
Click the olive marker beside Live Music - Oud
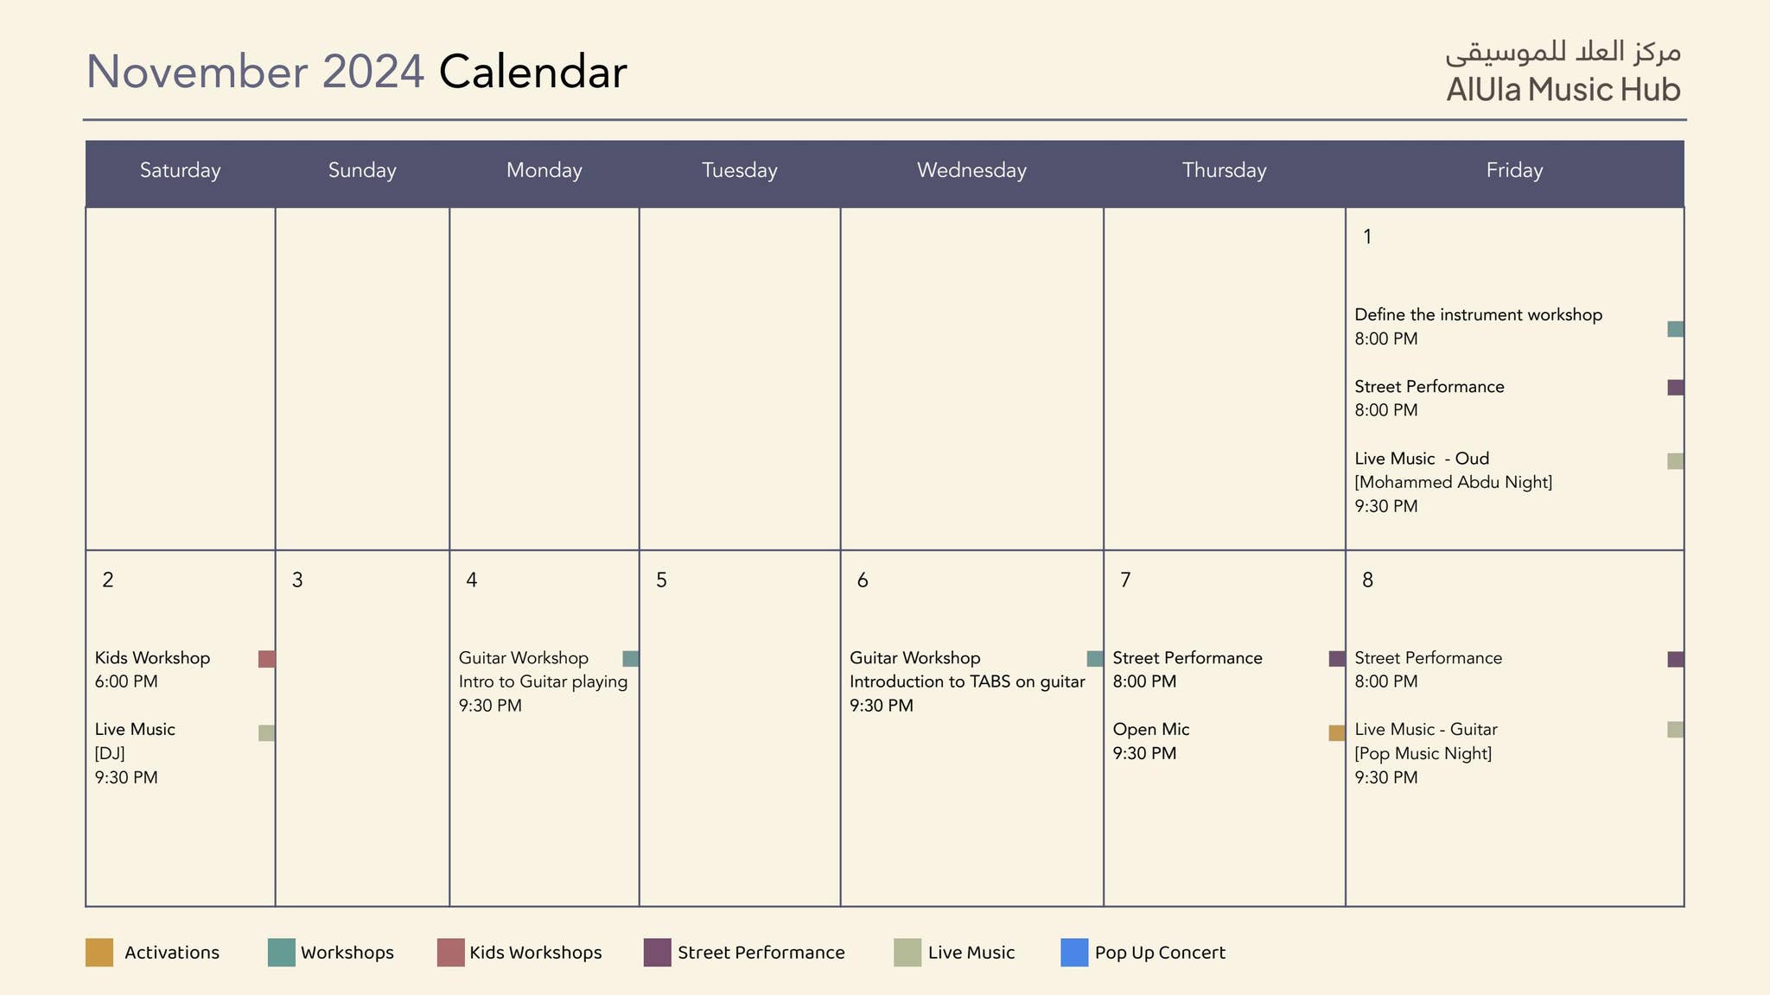[x=1675, y=461]
